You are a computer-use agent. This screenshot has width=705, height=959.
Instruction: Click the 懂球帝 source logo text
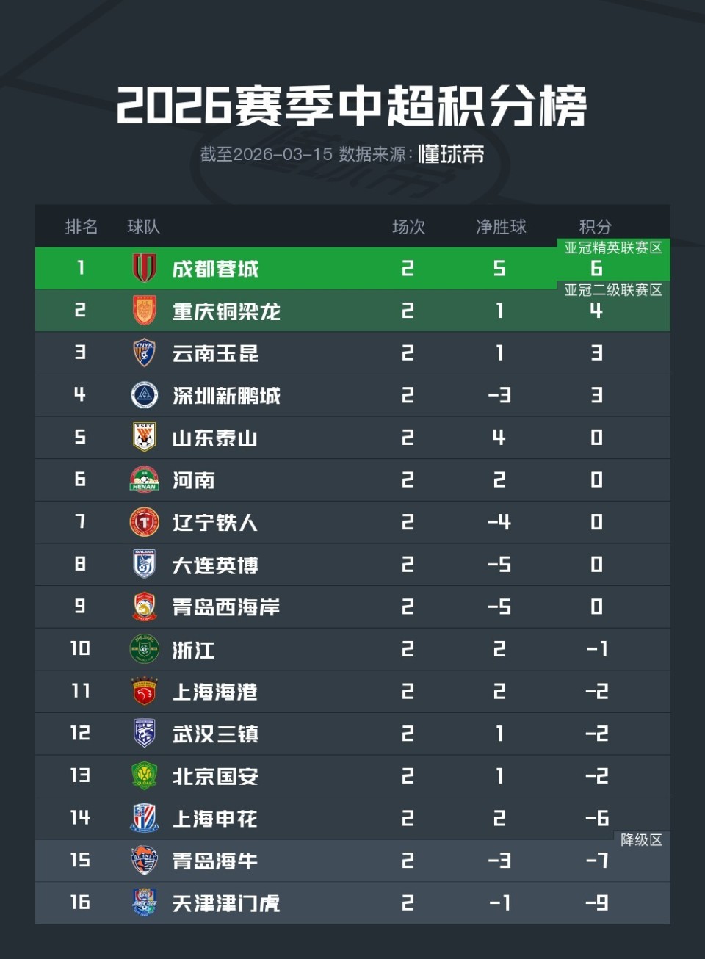coord(451,154)
